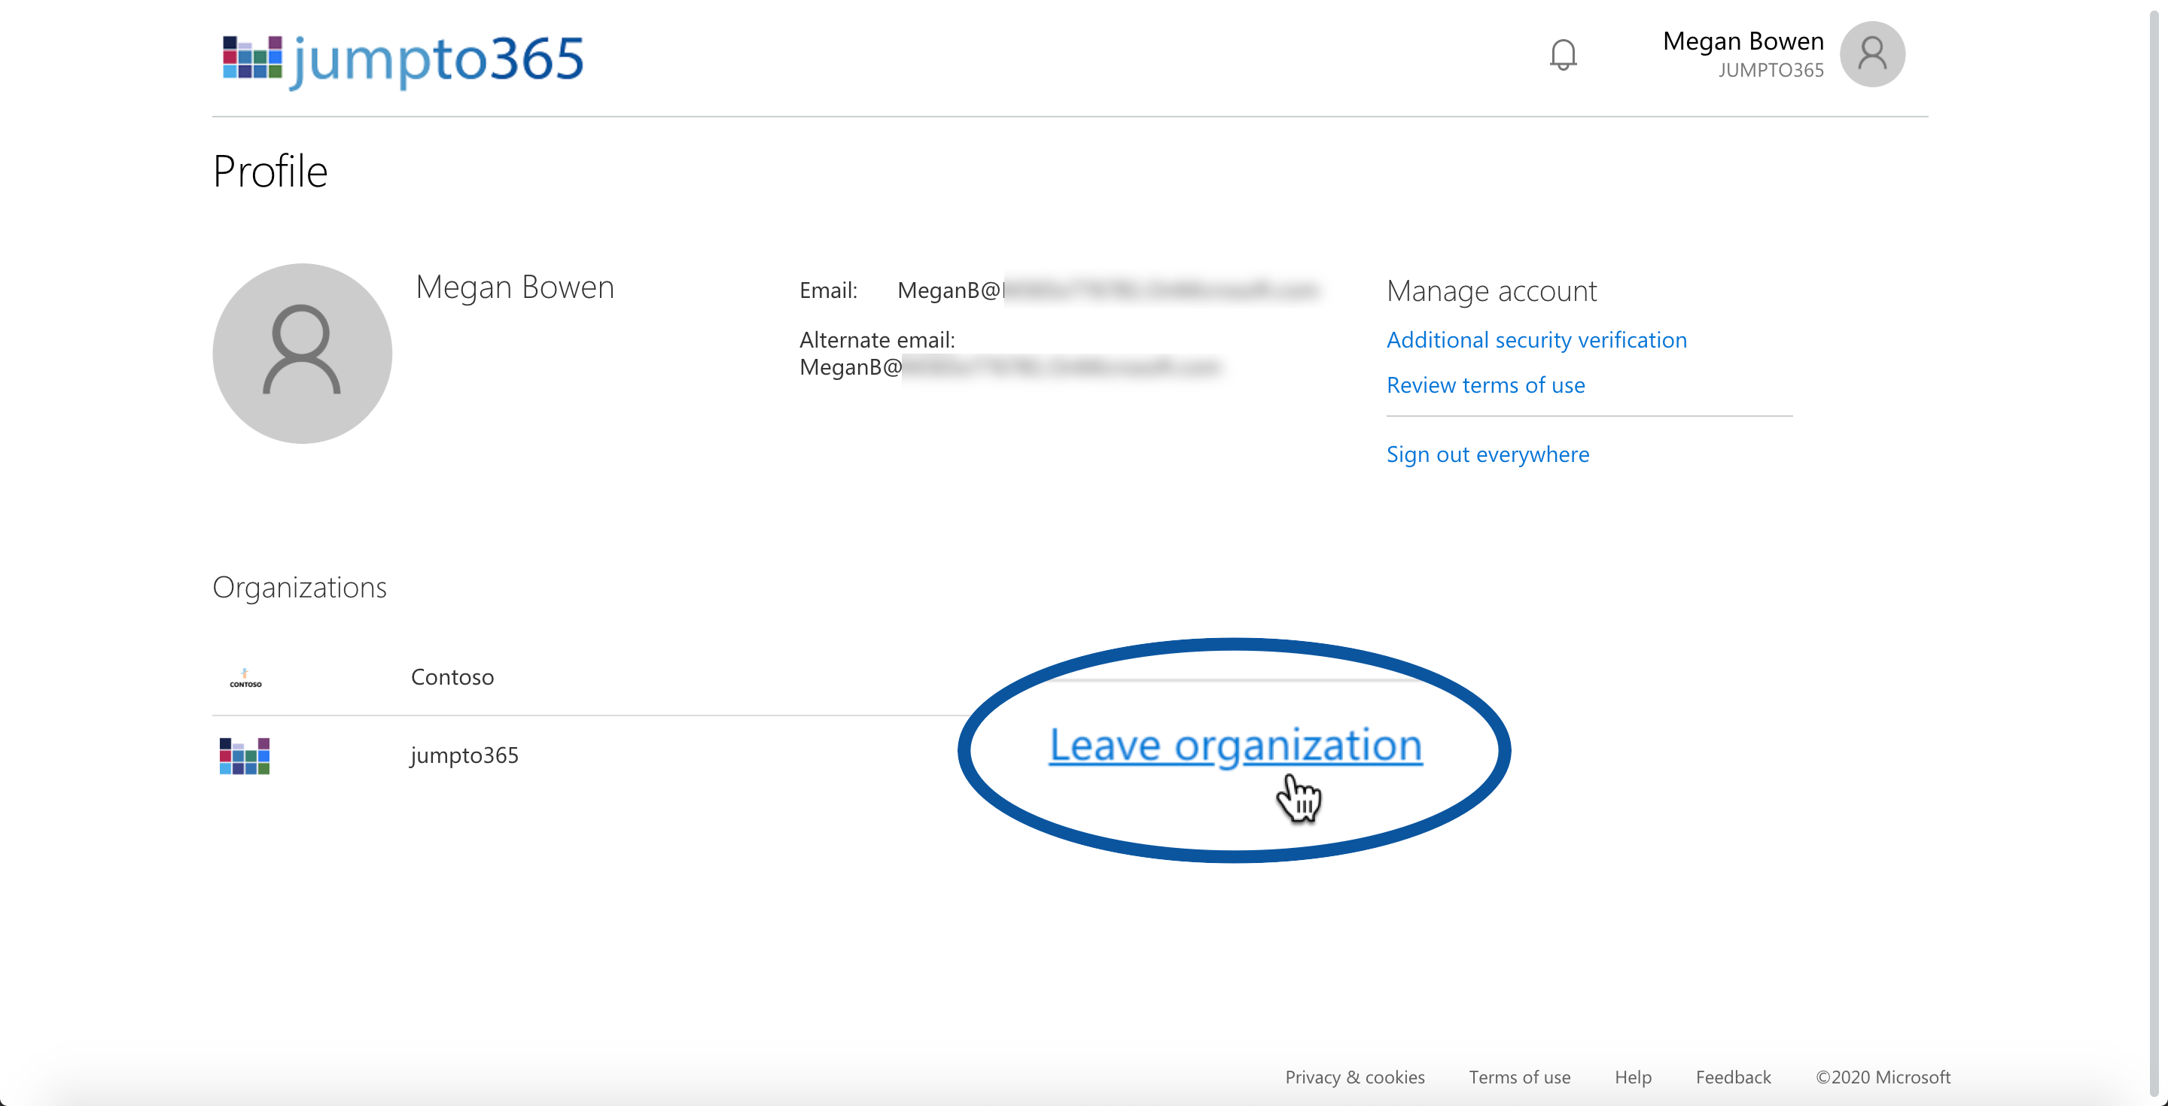Open Privacy & cookies footer link
Image resolution: width=2168 pixels, height=1106 pixels.
[1354, 1077]
